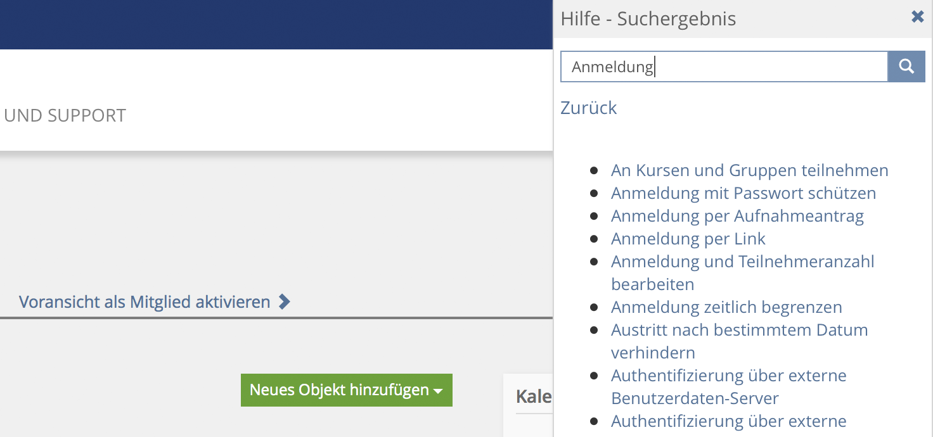Activate Voransicht als Mitglied aktivieren link
Viewport: 933px width, 437px height.
(145, 302)
